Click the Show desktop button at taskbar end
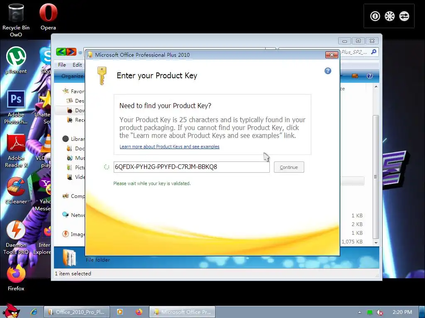The width and height of the screenshot is (425, 318). pyautogui.click(x=422, y=312)
